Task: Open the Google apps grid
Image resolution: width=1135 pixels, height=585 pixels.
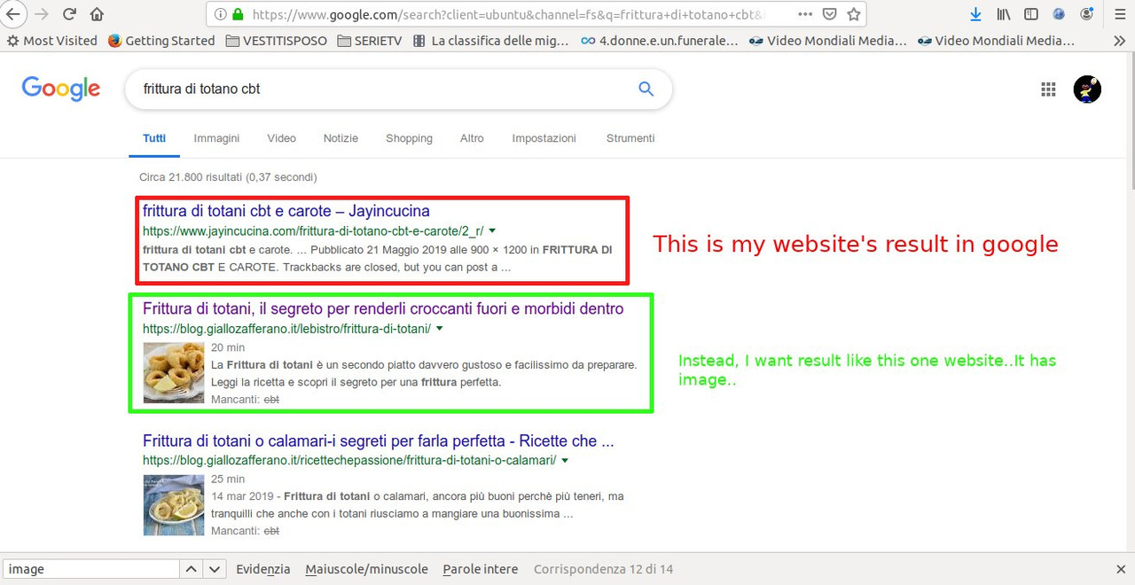Action: pyautogui.click(x=1048, y=89)
